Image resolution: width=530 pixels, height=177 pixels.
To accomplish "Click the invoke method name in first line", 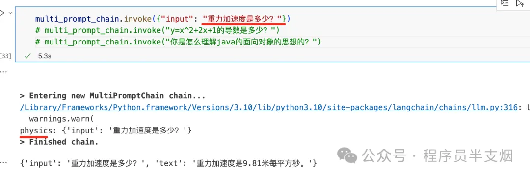I will (x=136, y=18).
